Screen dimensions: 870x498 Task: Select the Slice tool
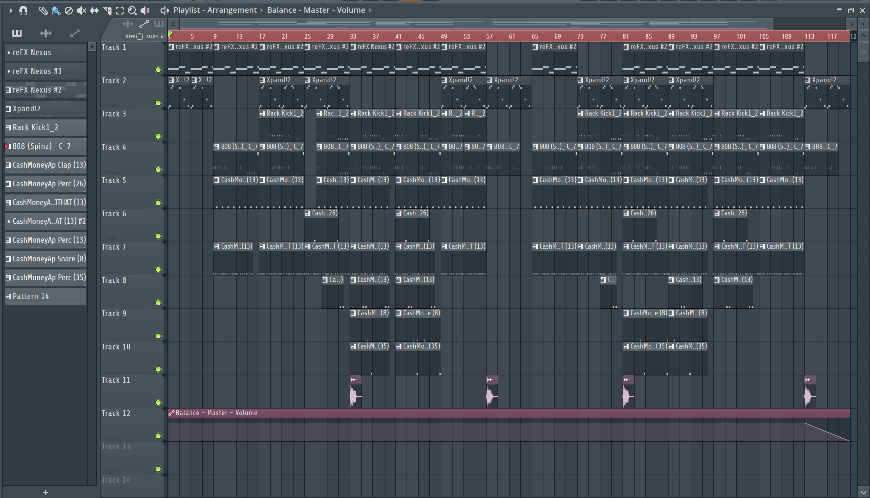coord(107,10)
